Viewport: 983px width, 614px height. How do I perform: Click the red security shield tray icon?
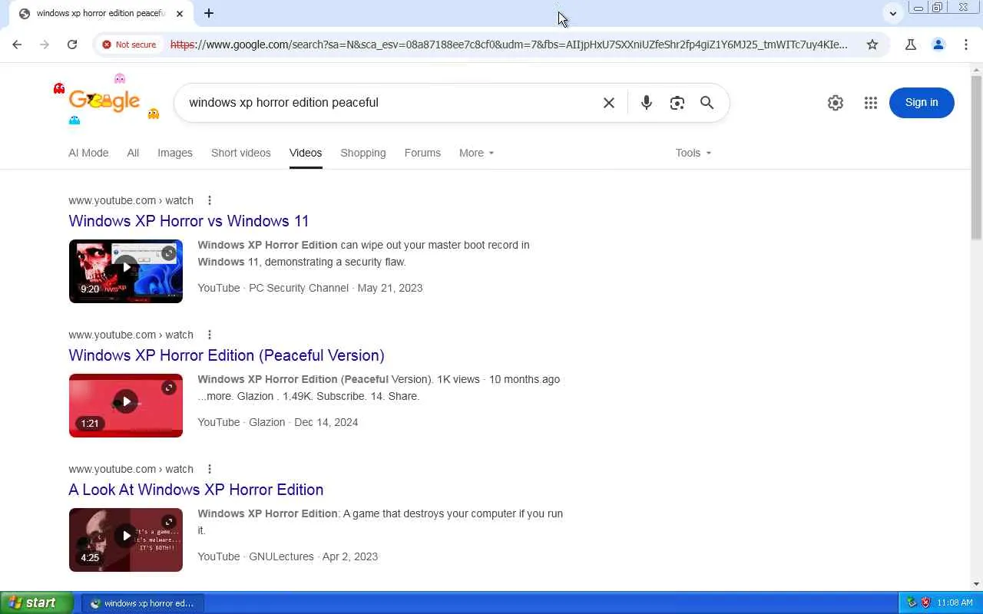925,603
